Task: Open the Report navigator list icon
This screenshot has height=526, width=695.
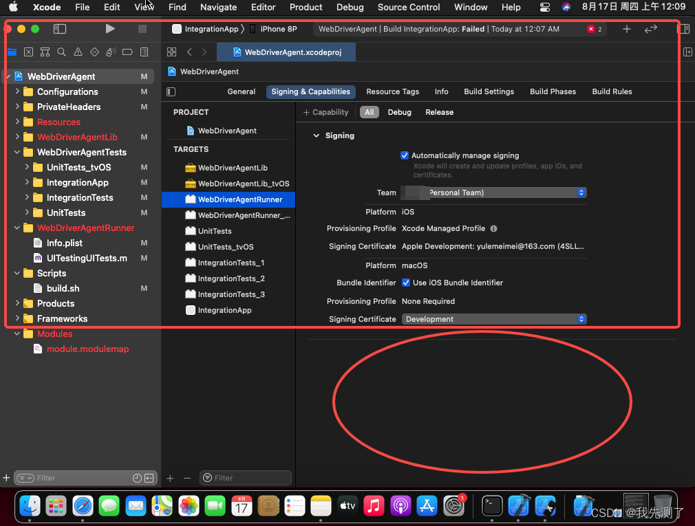Action: coord(144,52)
